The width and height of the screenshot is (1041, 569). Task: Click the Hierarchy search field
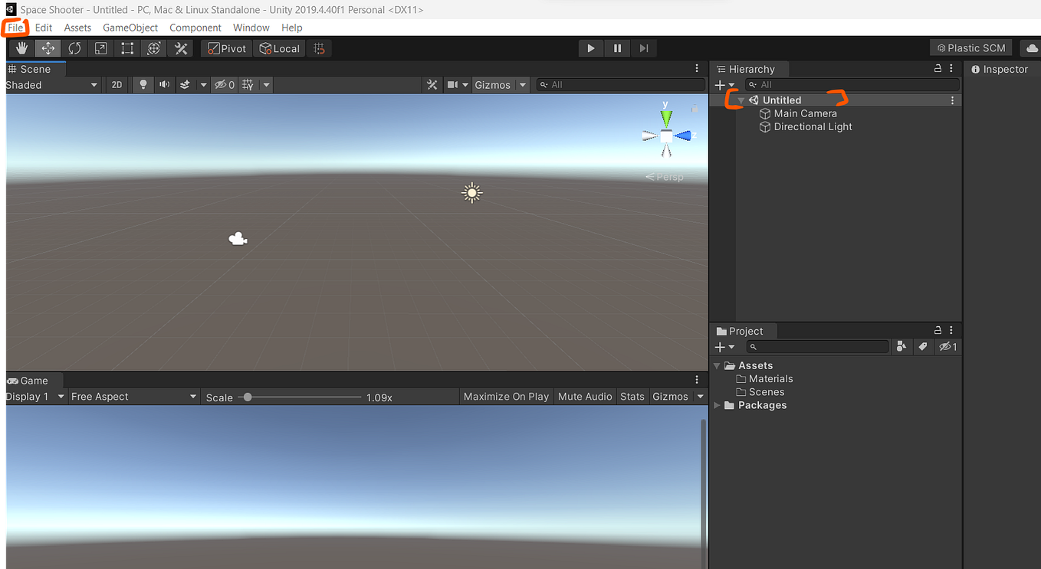point(852,84)
